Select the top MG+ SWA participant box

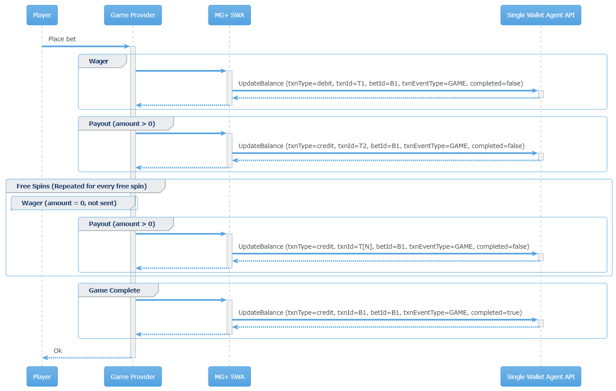[229, 15]
